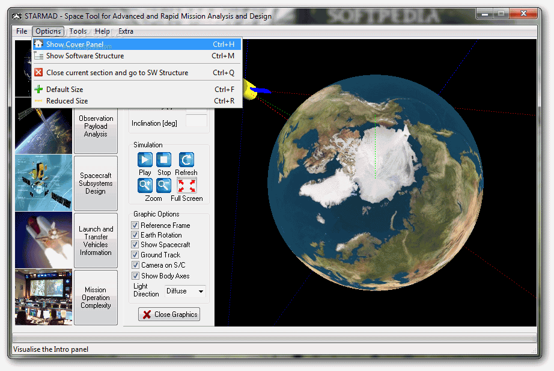The image size is (554, 371).
Task: Click the red X icon in Close Graphics
Action: [x=147, y=314]
